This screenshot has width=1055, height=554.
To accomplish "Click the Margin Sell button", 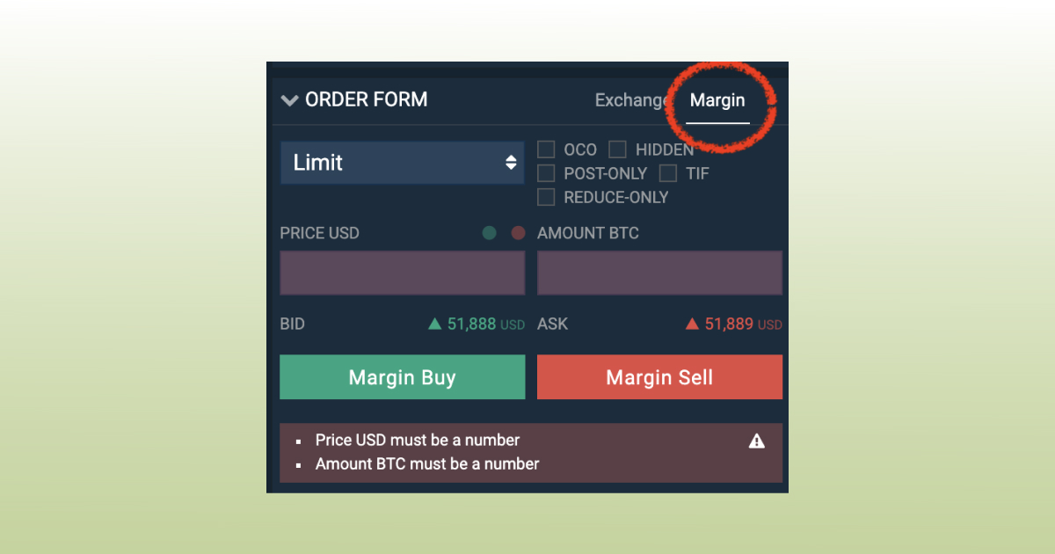I will tap(659, 376).
